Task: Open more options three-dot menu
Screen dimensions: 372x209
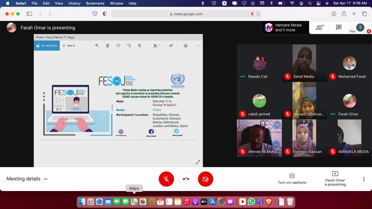Action: (x=364, y=179)
